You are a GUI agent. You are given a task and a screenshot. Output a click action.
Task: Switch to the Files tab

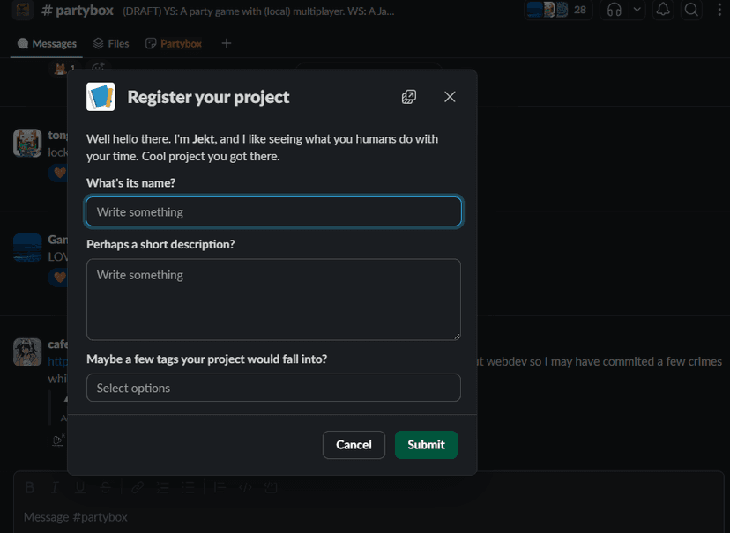point(111,43)
